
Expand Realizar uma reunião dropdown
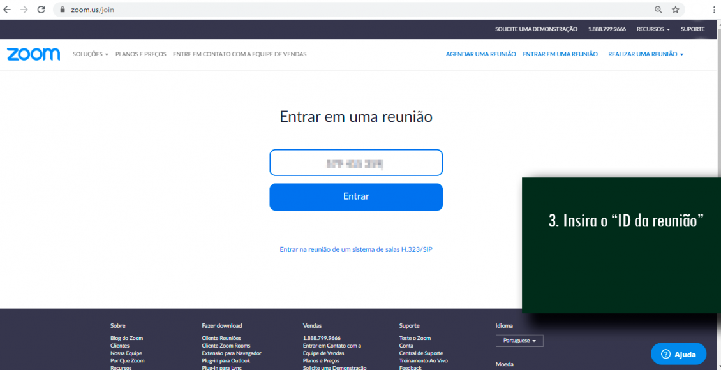tap(646, 54)
